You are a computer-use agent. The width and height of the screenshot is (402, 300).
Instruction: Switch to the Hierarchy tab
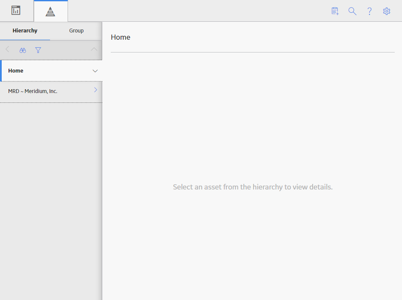[x=25, y=31]
